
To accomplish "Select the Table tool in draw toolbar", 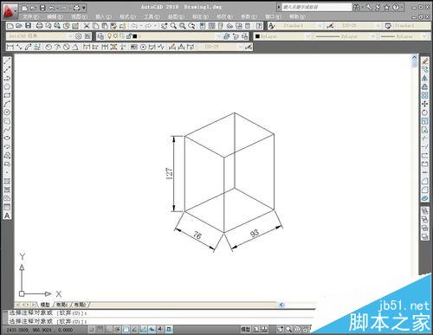I will (x=7, y=207).
